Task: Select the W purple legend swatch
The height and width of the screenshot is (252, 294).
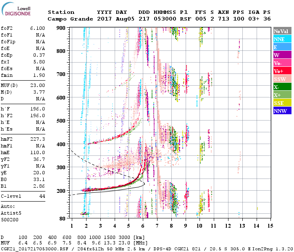Action: tap(282, 55)
